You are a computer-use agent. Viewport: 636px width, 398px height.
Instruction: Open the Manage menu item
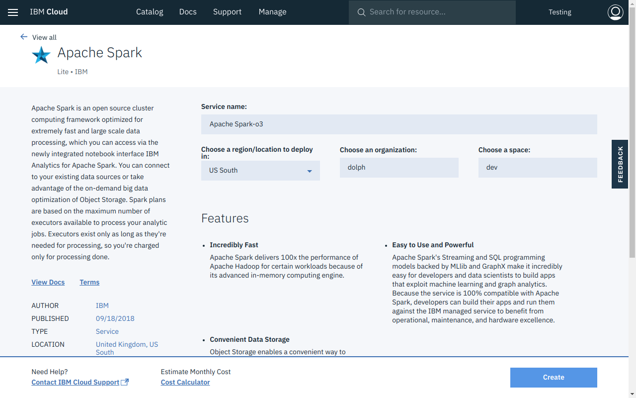click(x=272, y=12)
